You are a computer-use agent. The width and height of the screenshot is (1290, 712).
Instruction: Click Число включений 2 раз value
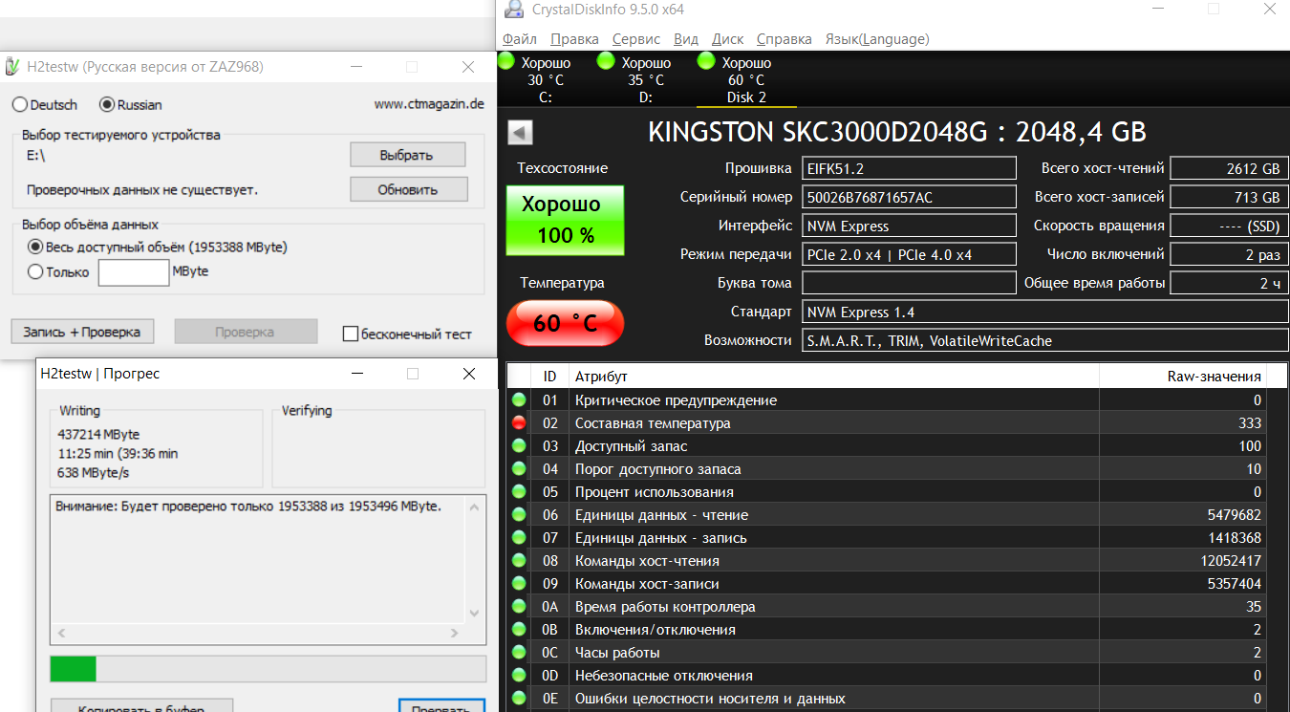tap(1229, 254)
